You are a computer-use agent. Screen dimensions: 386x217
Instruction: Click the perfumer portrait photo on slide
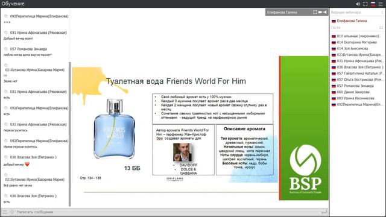pyautogui.click(x=182, y=153)
